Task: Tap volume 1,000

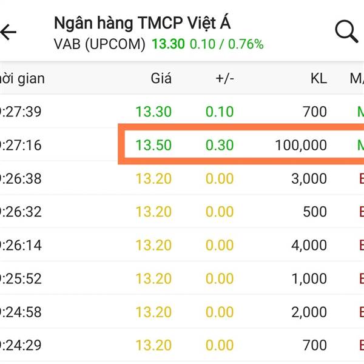Action: coord(309,279)
